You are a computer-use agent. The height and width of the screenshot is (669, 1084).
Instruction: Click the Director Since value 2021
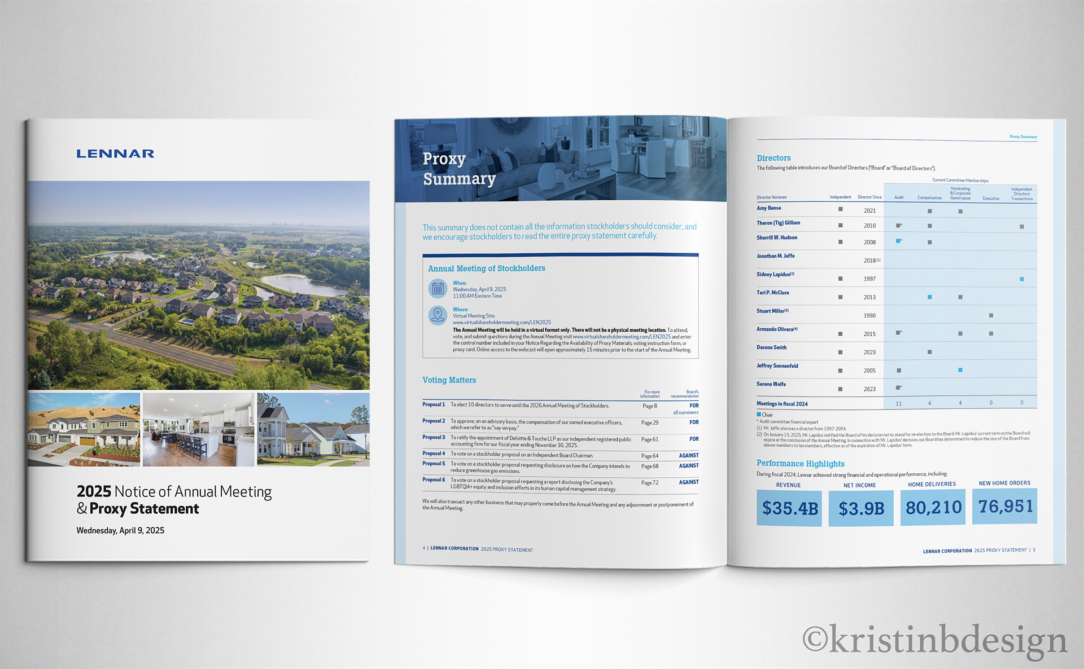(x=869, y=211)
